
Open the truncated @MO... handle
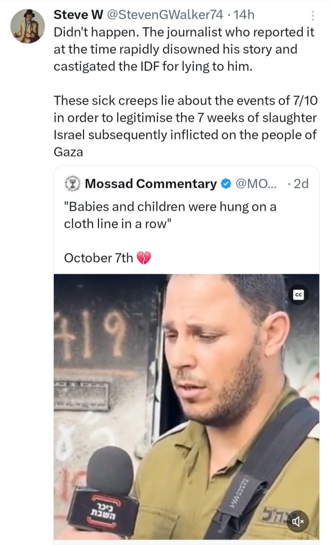[x=255, y=184]
